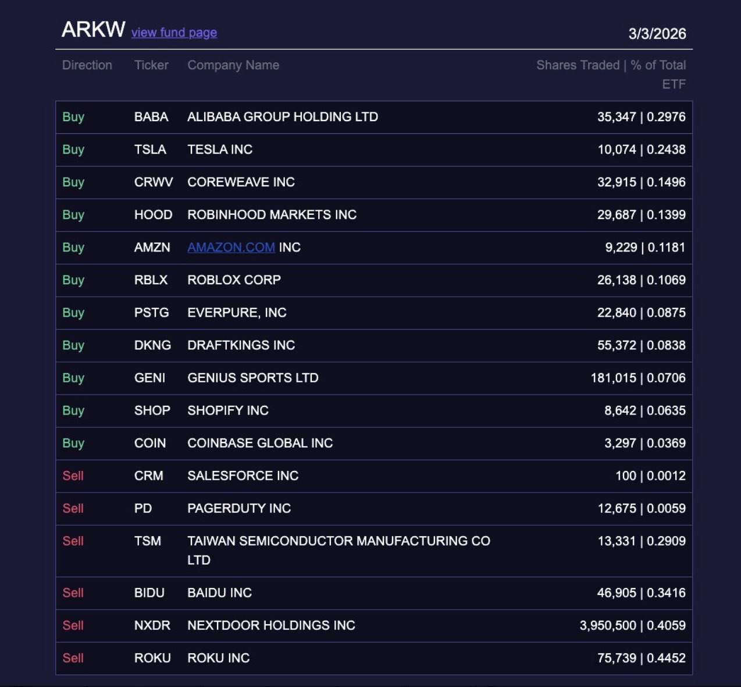Click GENIUS SPORTS LTD company name
This screenshot has height=687, width=741.
pos(252,378)
